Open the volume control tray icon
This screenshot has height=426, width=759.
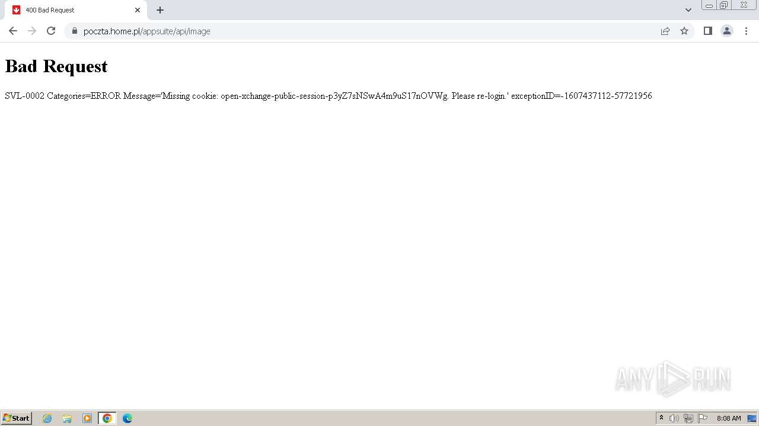point(674,418)
